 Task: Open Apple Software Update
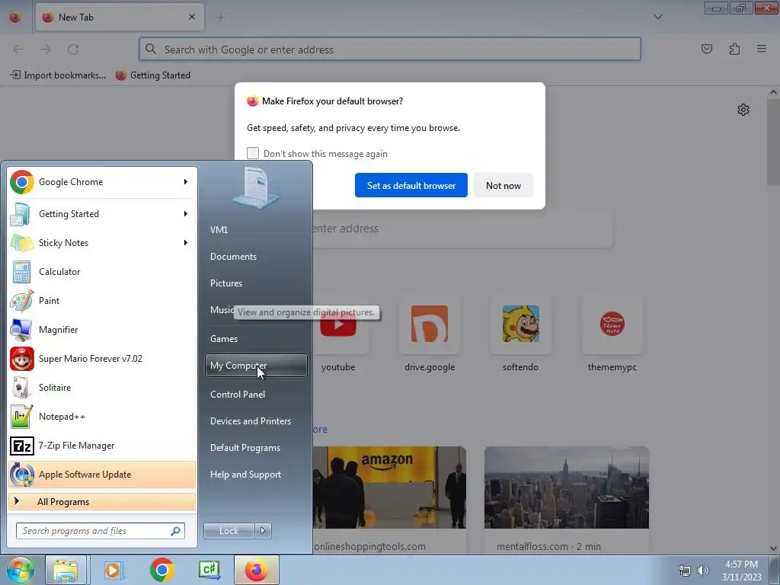coord(102,475)
